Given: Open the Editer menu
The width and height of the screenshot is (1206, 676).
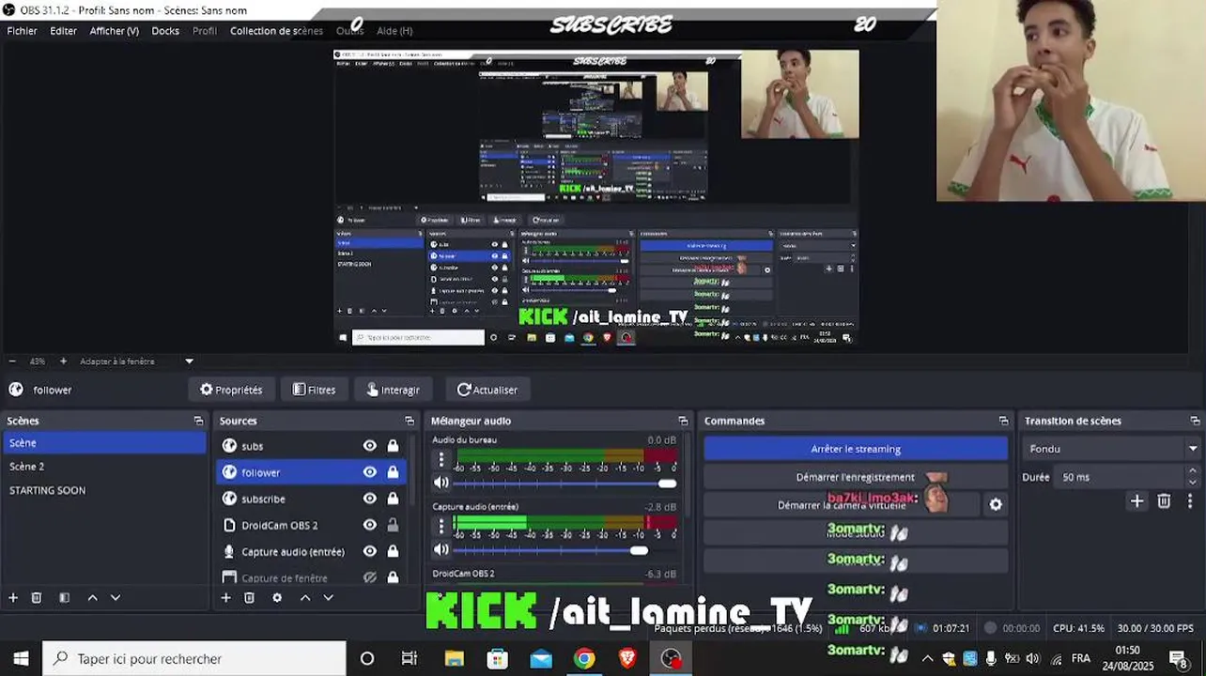Looking at the screenshot, I should [64, 31].
